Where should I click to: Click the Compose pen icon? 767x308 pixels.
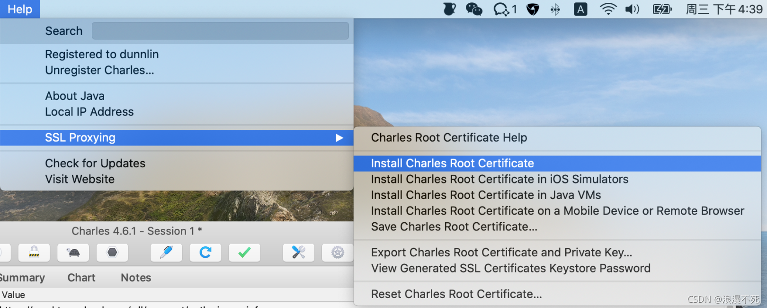[166, 252]
